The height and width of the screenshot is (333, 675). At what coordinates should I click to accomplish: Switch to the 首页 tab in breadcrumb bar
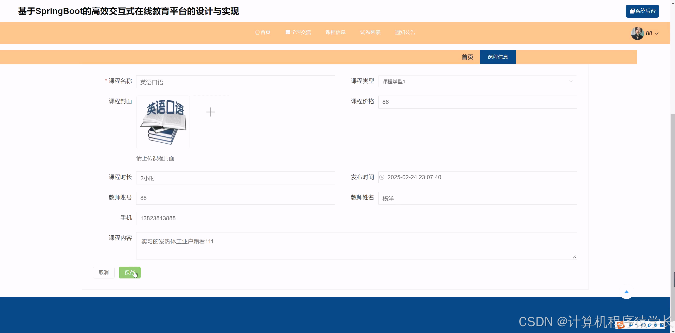[467, 57]
